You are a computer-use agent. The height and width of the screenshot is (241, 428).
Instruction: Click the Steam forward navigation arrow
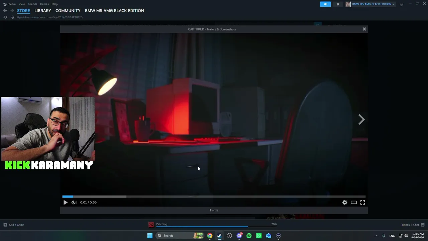(12, 11)
